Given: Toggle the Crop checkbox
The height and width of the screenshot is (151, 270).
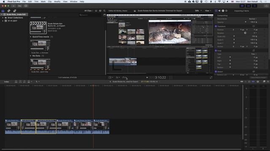Looking at the screenshot, I should point(216,51).
